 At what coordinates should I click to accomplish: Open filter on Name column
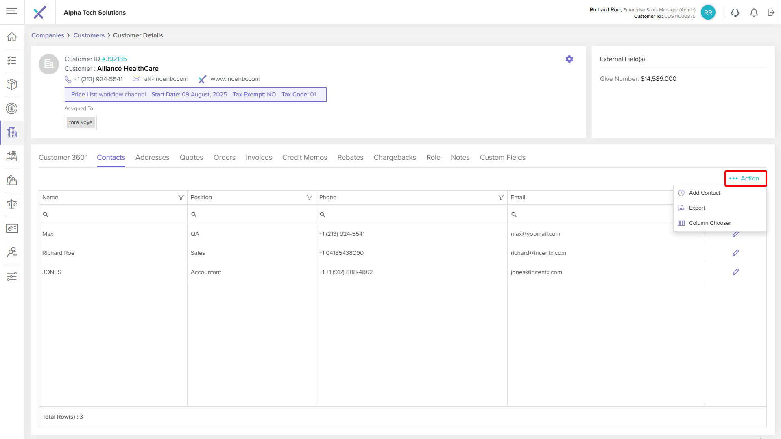[x=181, y=197]
